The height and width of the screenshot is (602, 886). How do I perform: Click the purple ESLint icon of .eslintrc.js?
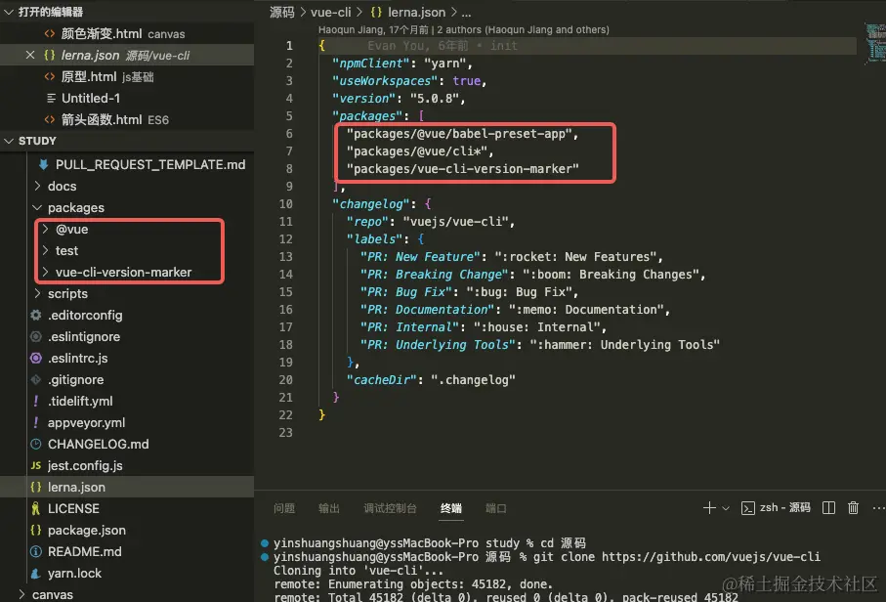(x=35, y=358)
